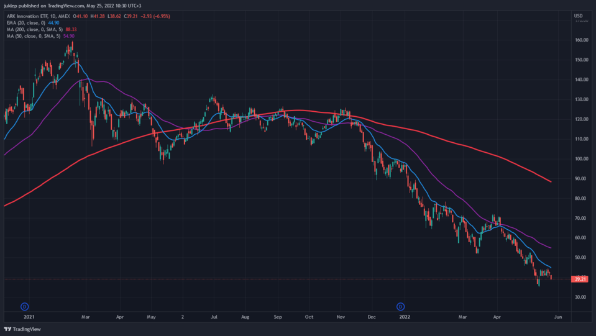This screenshot has width=596, height=336.
Task: Click the dividend D marker near 2022
Action: click(x=400, y=306)
